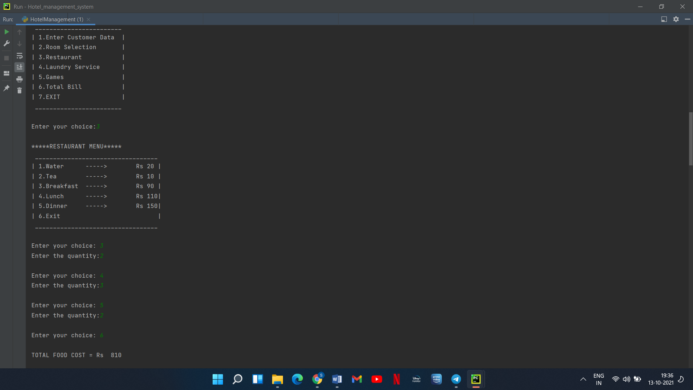Click the green Rerun button
693x390 pixels.
tap(6, 32)
